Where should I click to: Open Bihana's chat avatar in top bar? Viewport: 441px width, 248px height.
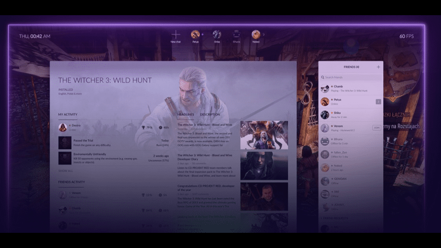coord(236,34)
